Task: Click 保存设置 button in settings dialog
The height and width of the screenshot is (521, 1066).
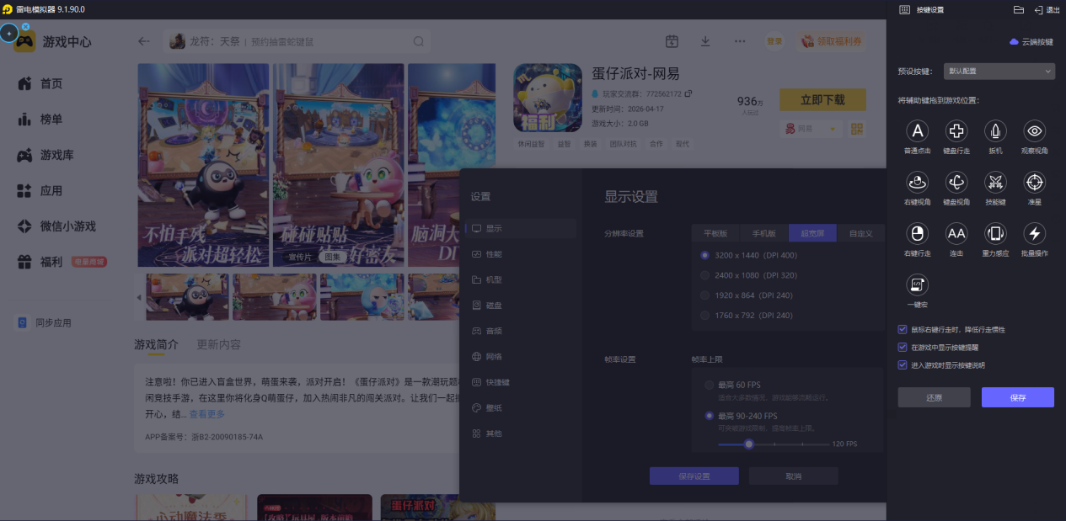Action: click(694, 476)
